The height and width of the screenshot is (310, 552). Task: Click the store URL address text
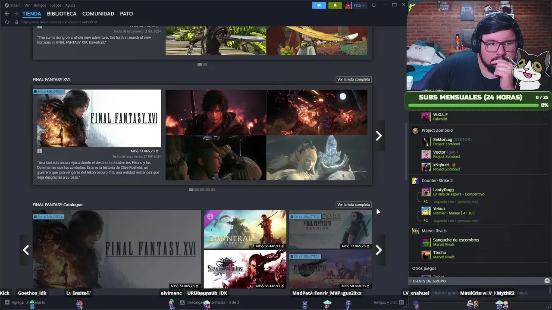pyautogui.click(x=59, y=22)
